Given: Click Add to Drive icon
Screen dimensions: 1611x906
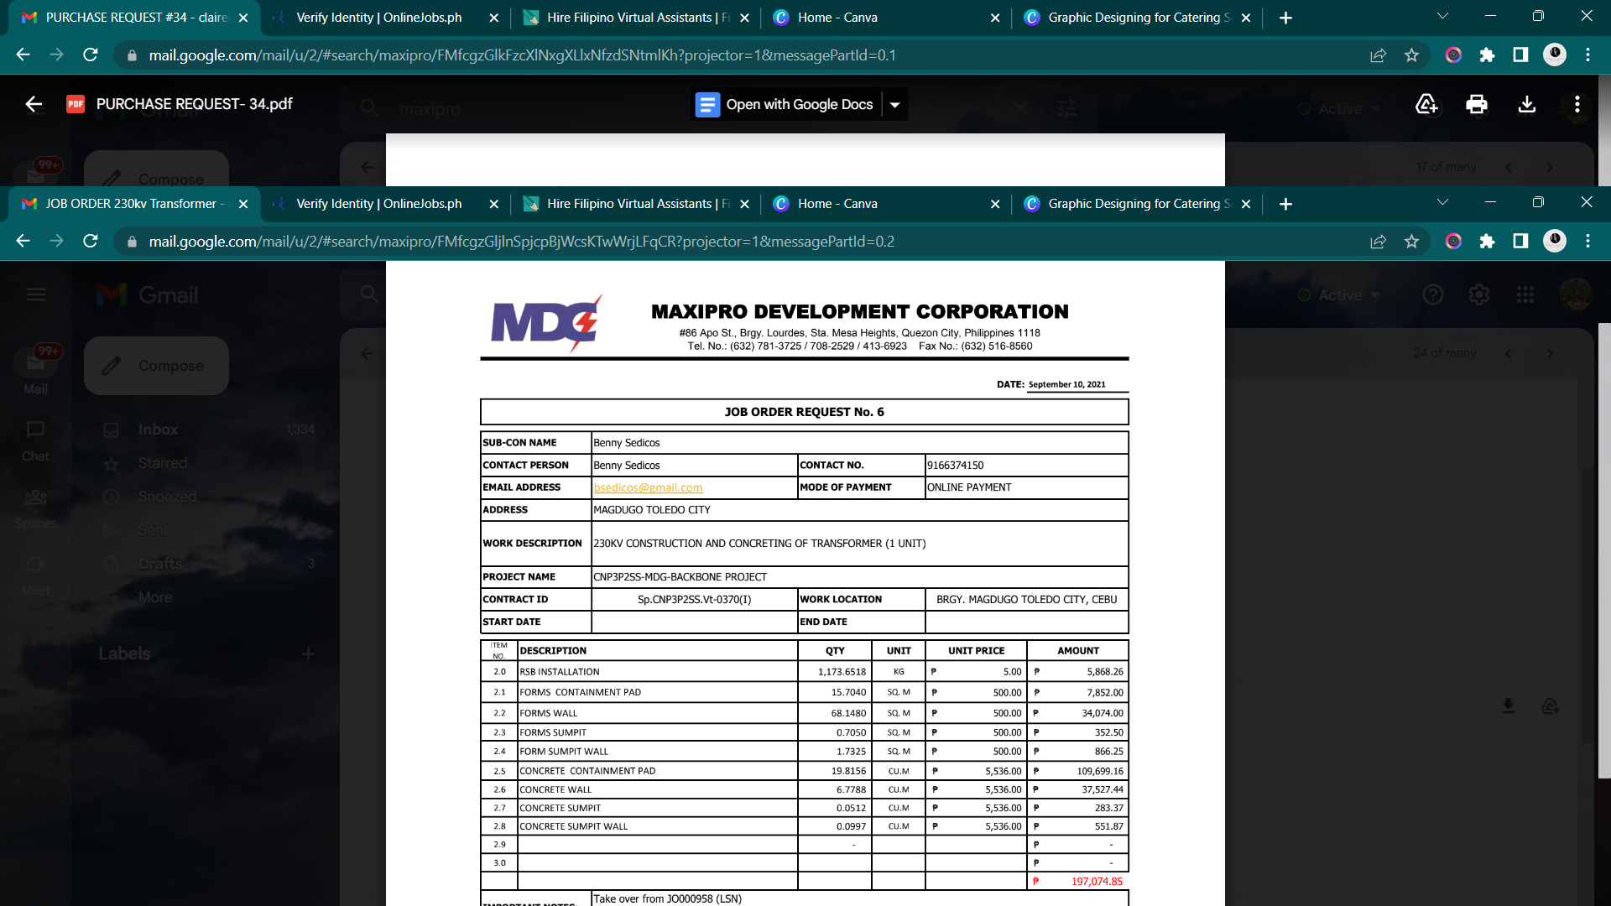Looking at the screenshot, I should pos(1426,104).
